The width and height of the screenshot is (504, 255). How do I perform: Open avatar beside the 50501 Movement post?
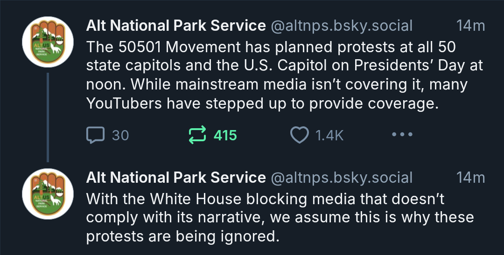(x=48, y=42)
